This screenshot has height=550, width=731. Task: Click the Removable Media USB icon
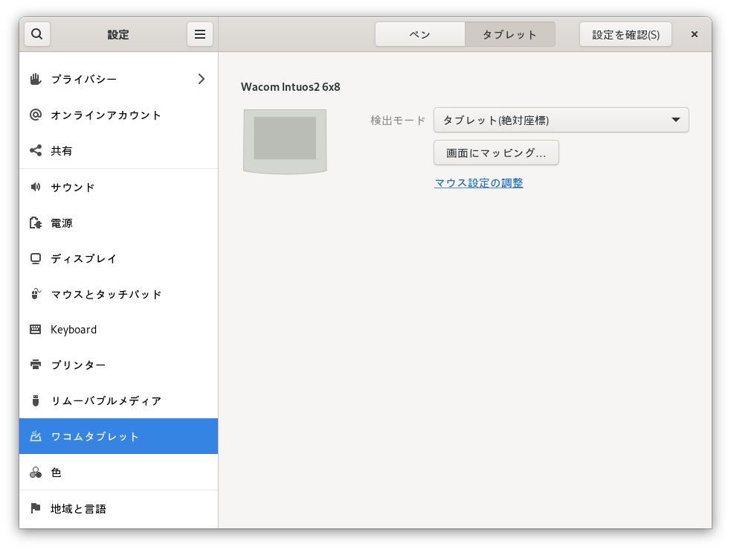click(36, 400)
